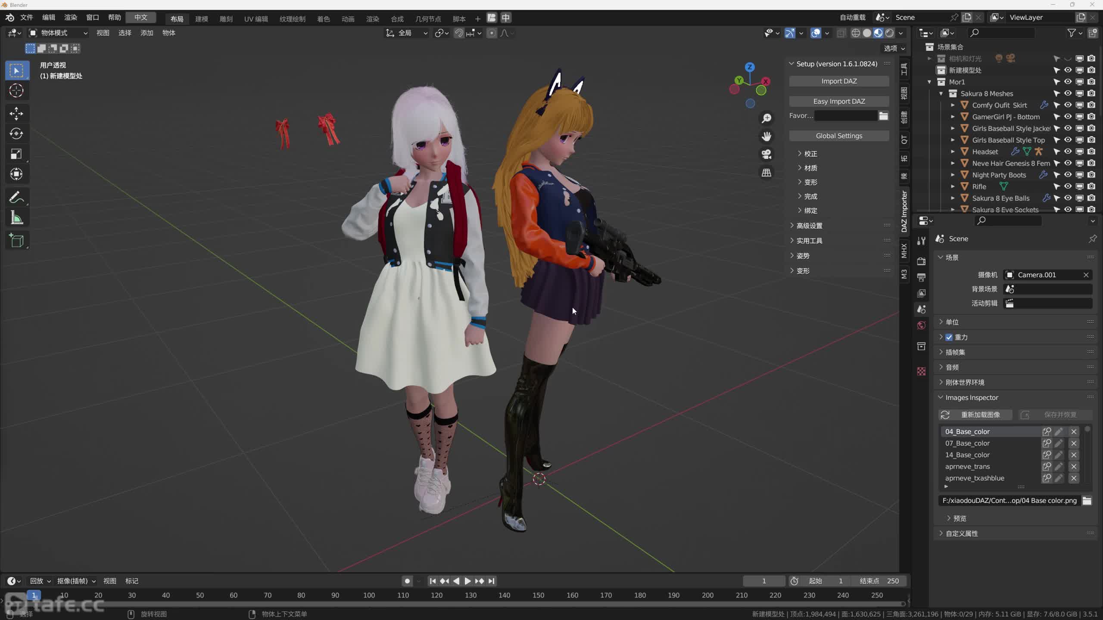Select the Cursor tool in toolbar
Viewport: 1103px width, 620px height.
[x=16, y=90]
